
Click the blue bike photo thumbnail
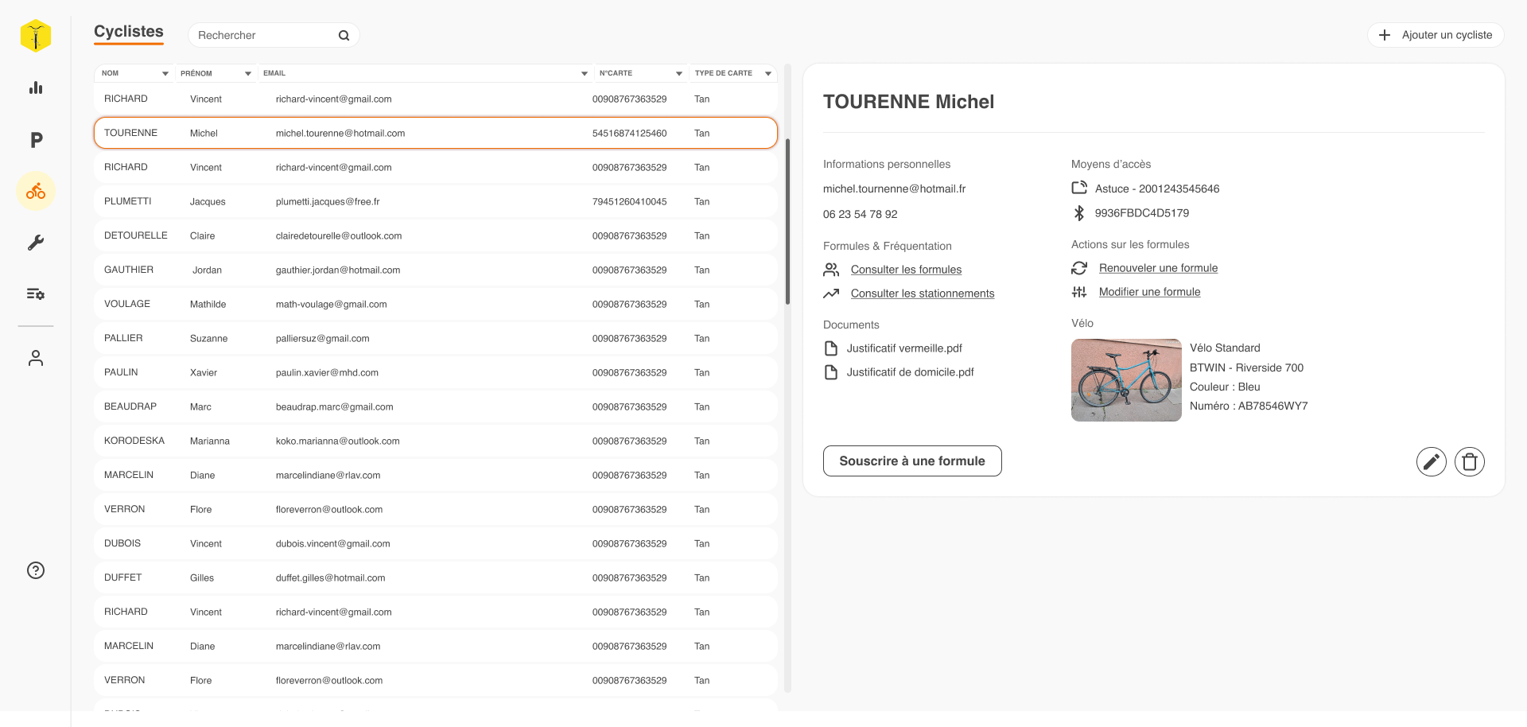tap(1125, 380)
